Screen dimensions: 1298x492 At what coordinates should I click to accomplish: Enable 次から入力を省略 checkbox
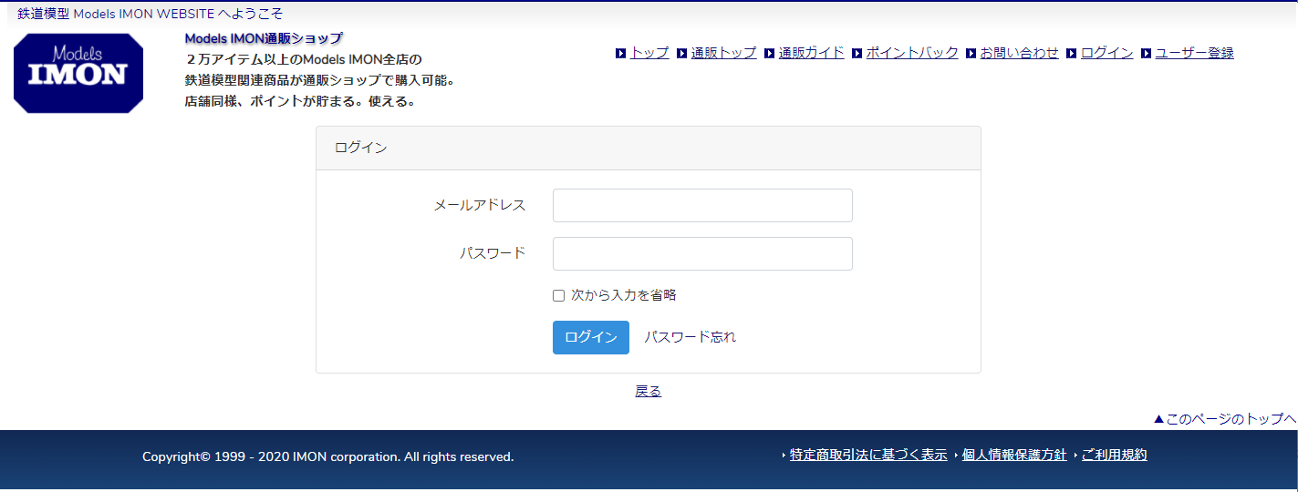click(x=559, y=296)
